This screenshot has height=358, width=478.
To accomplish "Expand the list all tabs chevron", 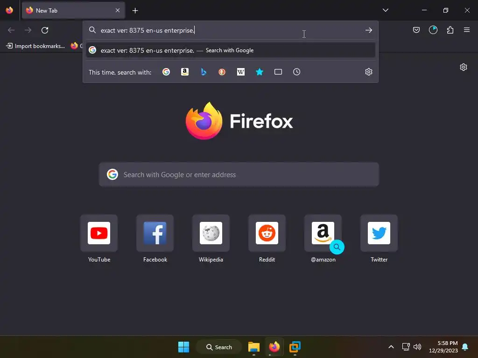I will (385, 10).
